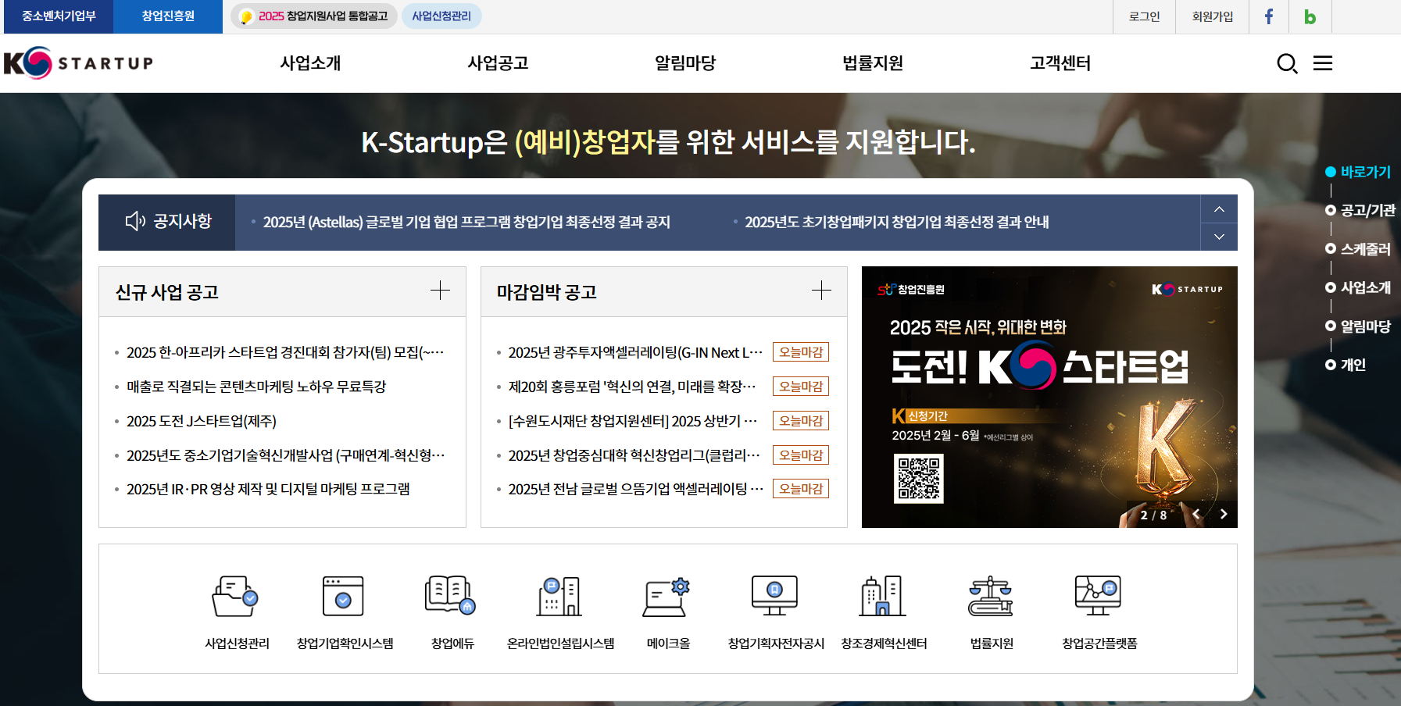Open 창조경제혁신센터 buildings icon
Image resolution: width=1401 pixels, height=706 pixels.
point(882,596)
